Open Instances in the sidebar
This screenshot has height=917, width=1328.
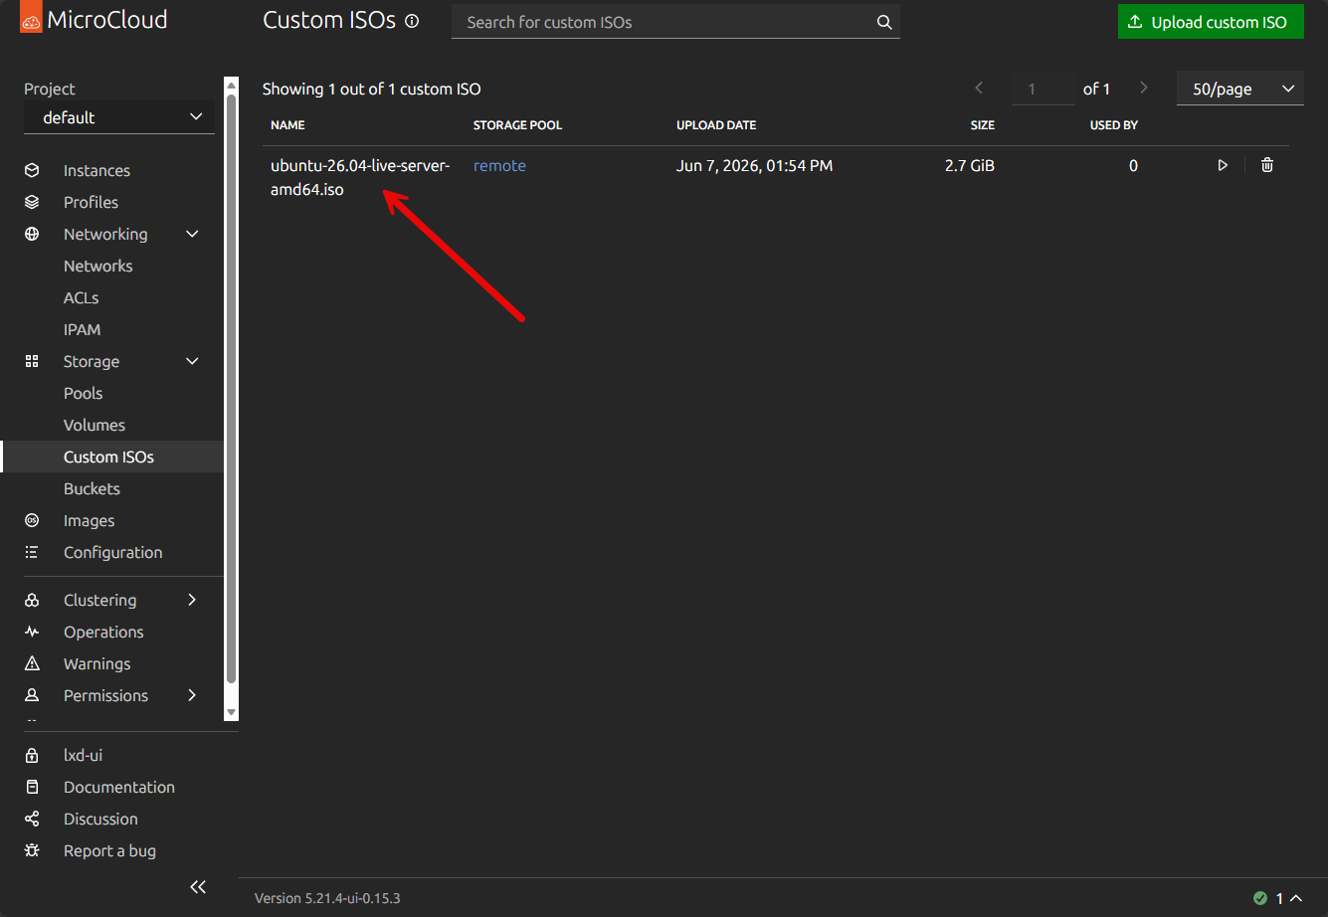pos(96,170)
